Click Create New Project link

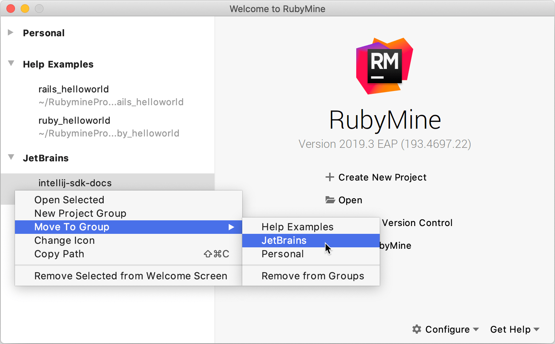pos(382,177)
